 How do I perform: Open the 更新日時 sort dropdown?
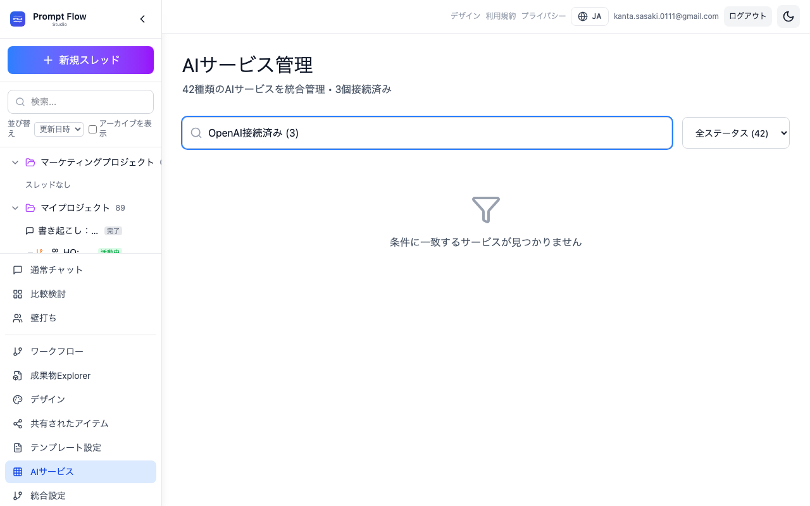59,129
